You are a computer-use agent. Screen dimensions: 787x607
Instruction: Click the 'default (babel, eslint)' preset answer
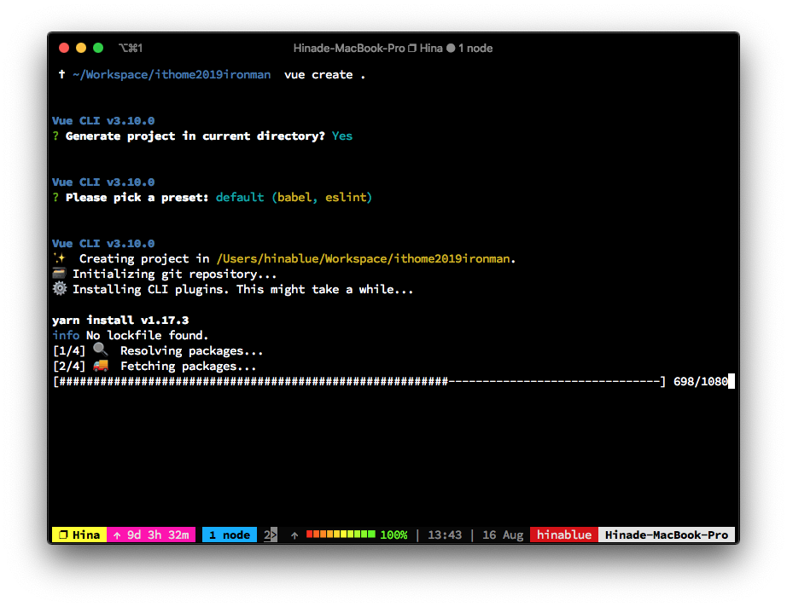click(x=294, y=198)
